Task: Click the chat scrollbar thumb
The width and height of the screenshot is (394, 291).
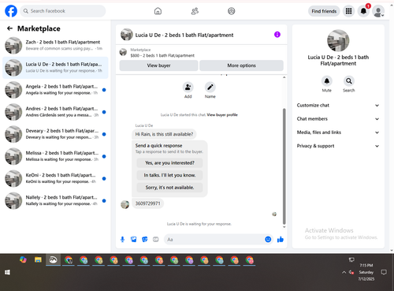Action: (284, 166)
